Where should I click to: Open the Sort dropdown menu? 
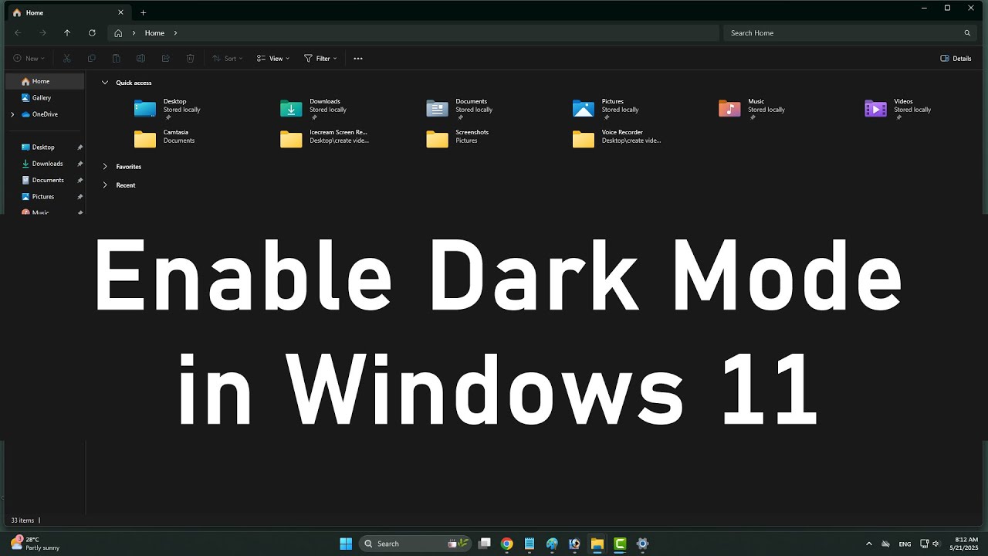coord(228,58)
